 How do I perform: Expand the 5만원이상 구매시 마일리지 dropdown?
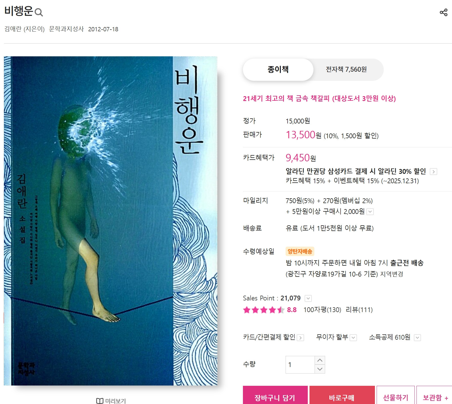(370, 212)
